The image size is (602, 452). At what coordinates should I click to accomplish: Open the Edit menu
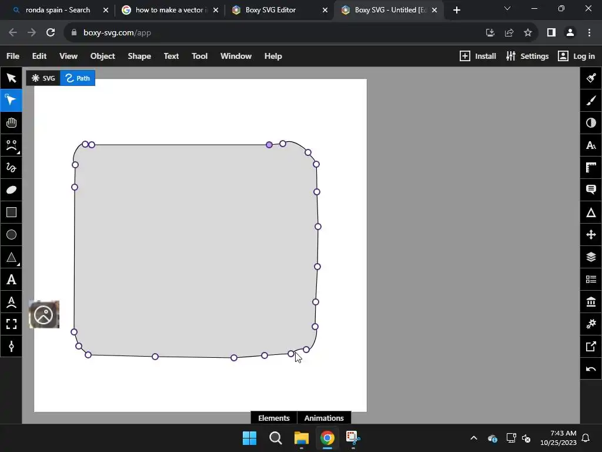[x=39, y=56]
